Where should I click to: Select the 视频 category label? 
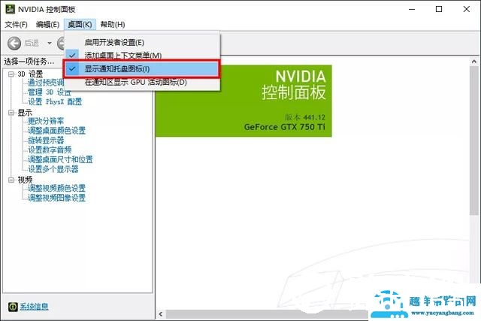(25, 180)
